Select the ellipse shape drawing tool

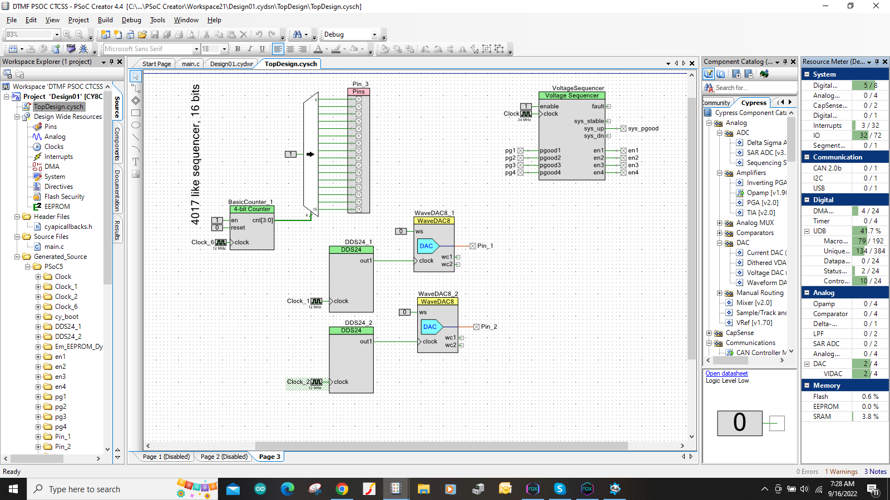[x=136, y=125]
